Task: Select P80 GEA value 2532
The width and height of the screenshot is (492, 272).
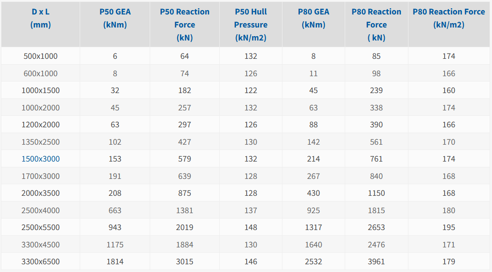Action: pyautogui.click(x=313, y=261)
